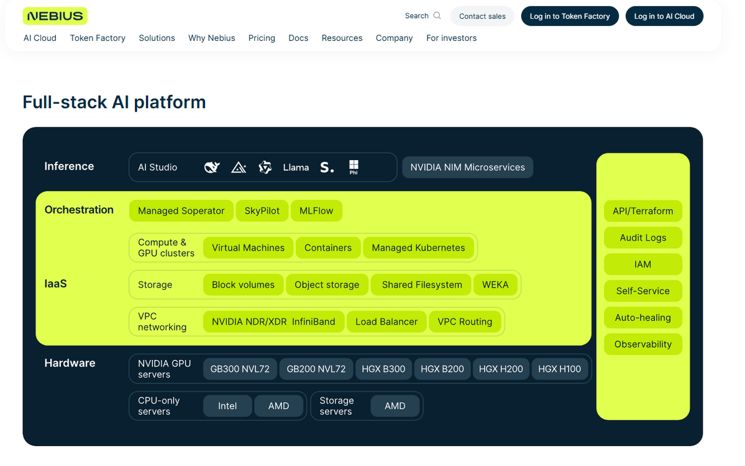The image size is (745, 466).
Task: Click the Compute & GPU clusters label
Action: 166,248
